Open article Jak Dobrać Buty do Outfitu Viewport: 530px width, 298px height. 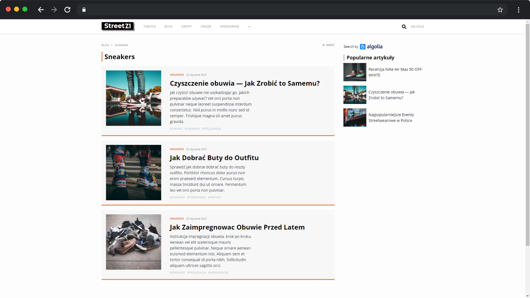(x=214, y=158)
